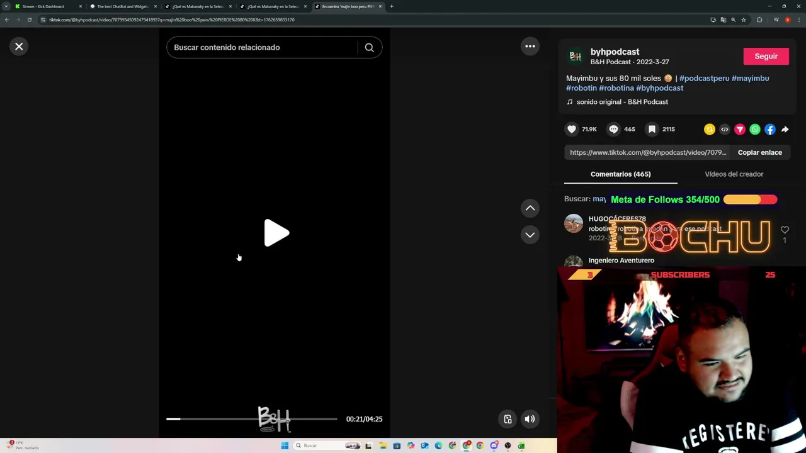Open the browser extensions puzzle icon

click(x=759, y=20)
